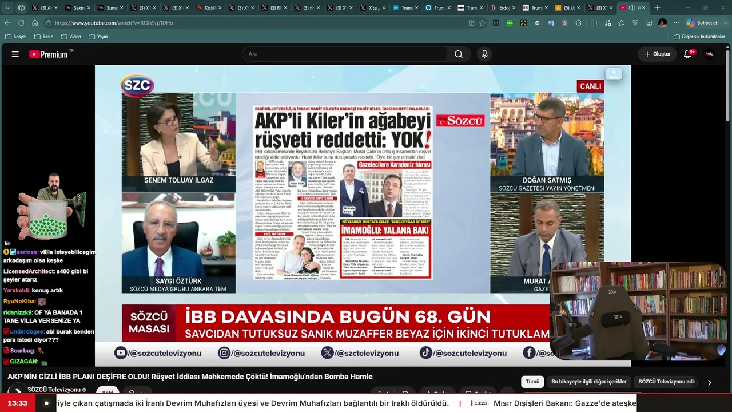Select the YouTube URL in the address bar
Image resolution: width=732 pixels, height=412 pixels.
(114, 23)
